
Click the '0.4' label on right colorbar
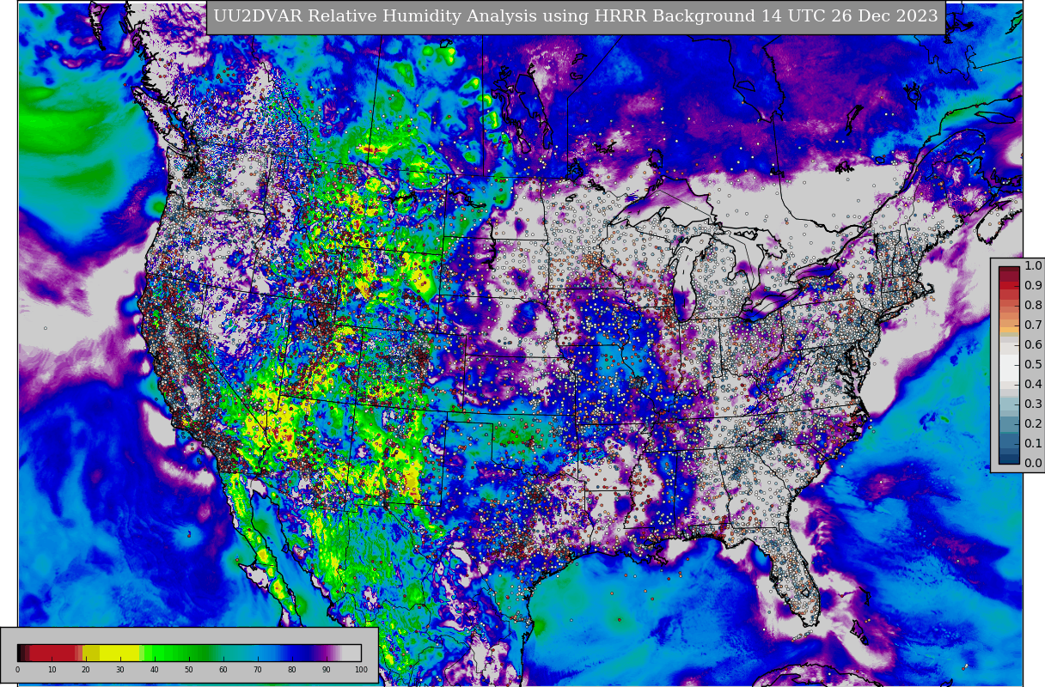point(1033,385)
